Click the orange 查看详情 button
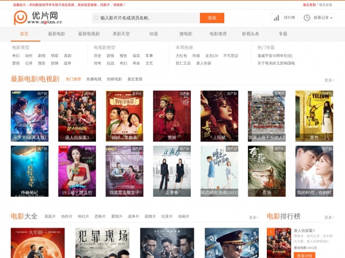 [305, 256]
